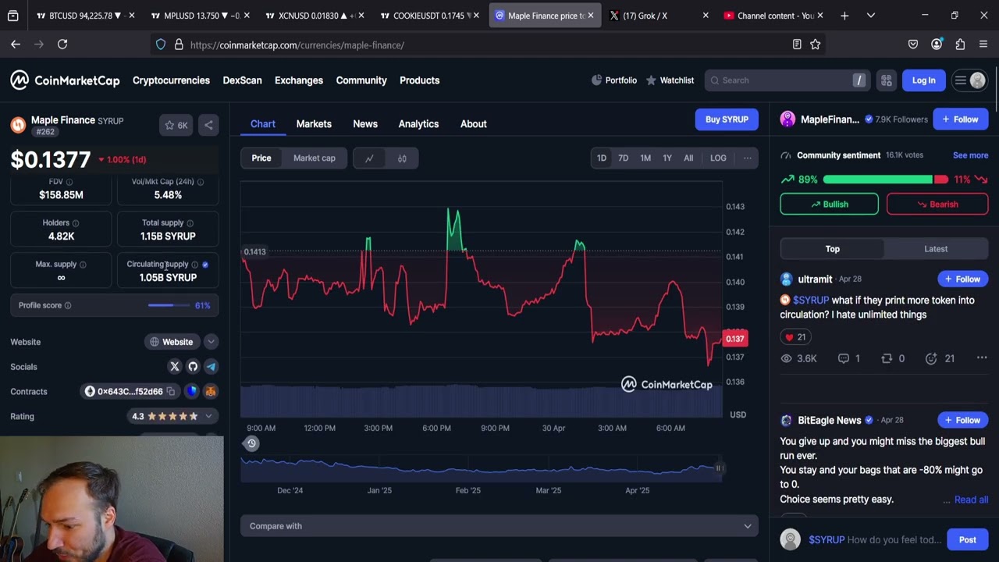Viewport: 999px width, 562px height.
Task: Open the Markets tab
Action: 314,124
